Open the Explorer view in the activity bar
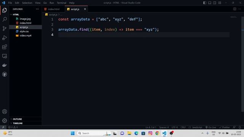The height and width of the screenshot is (137, 244). point(5,10)
